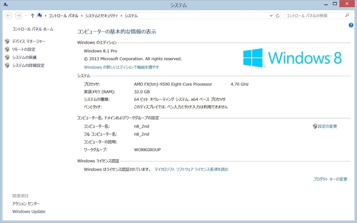Open Windows Update link

tap(29, 211)
